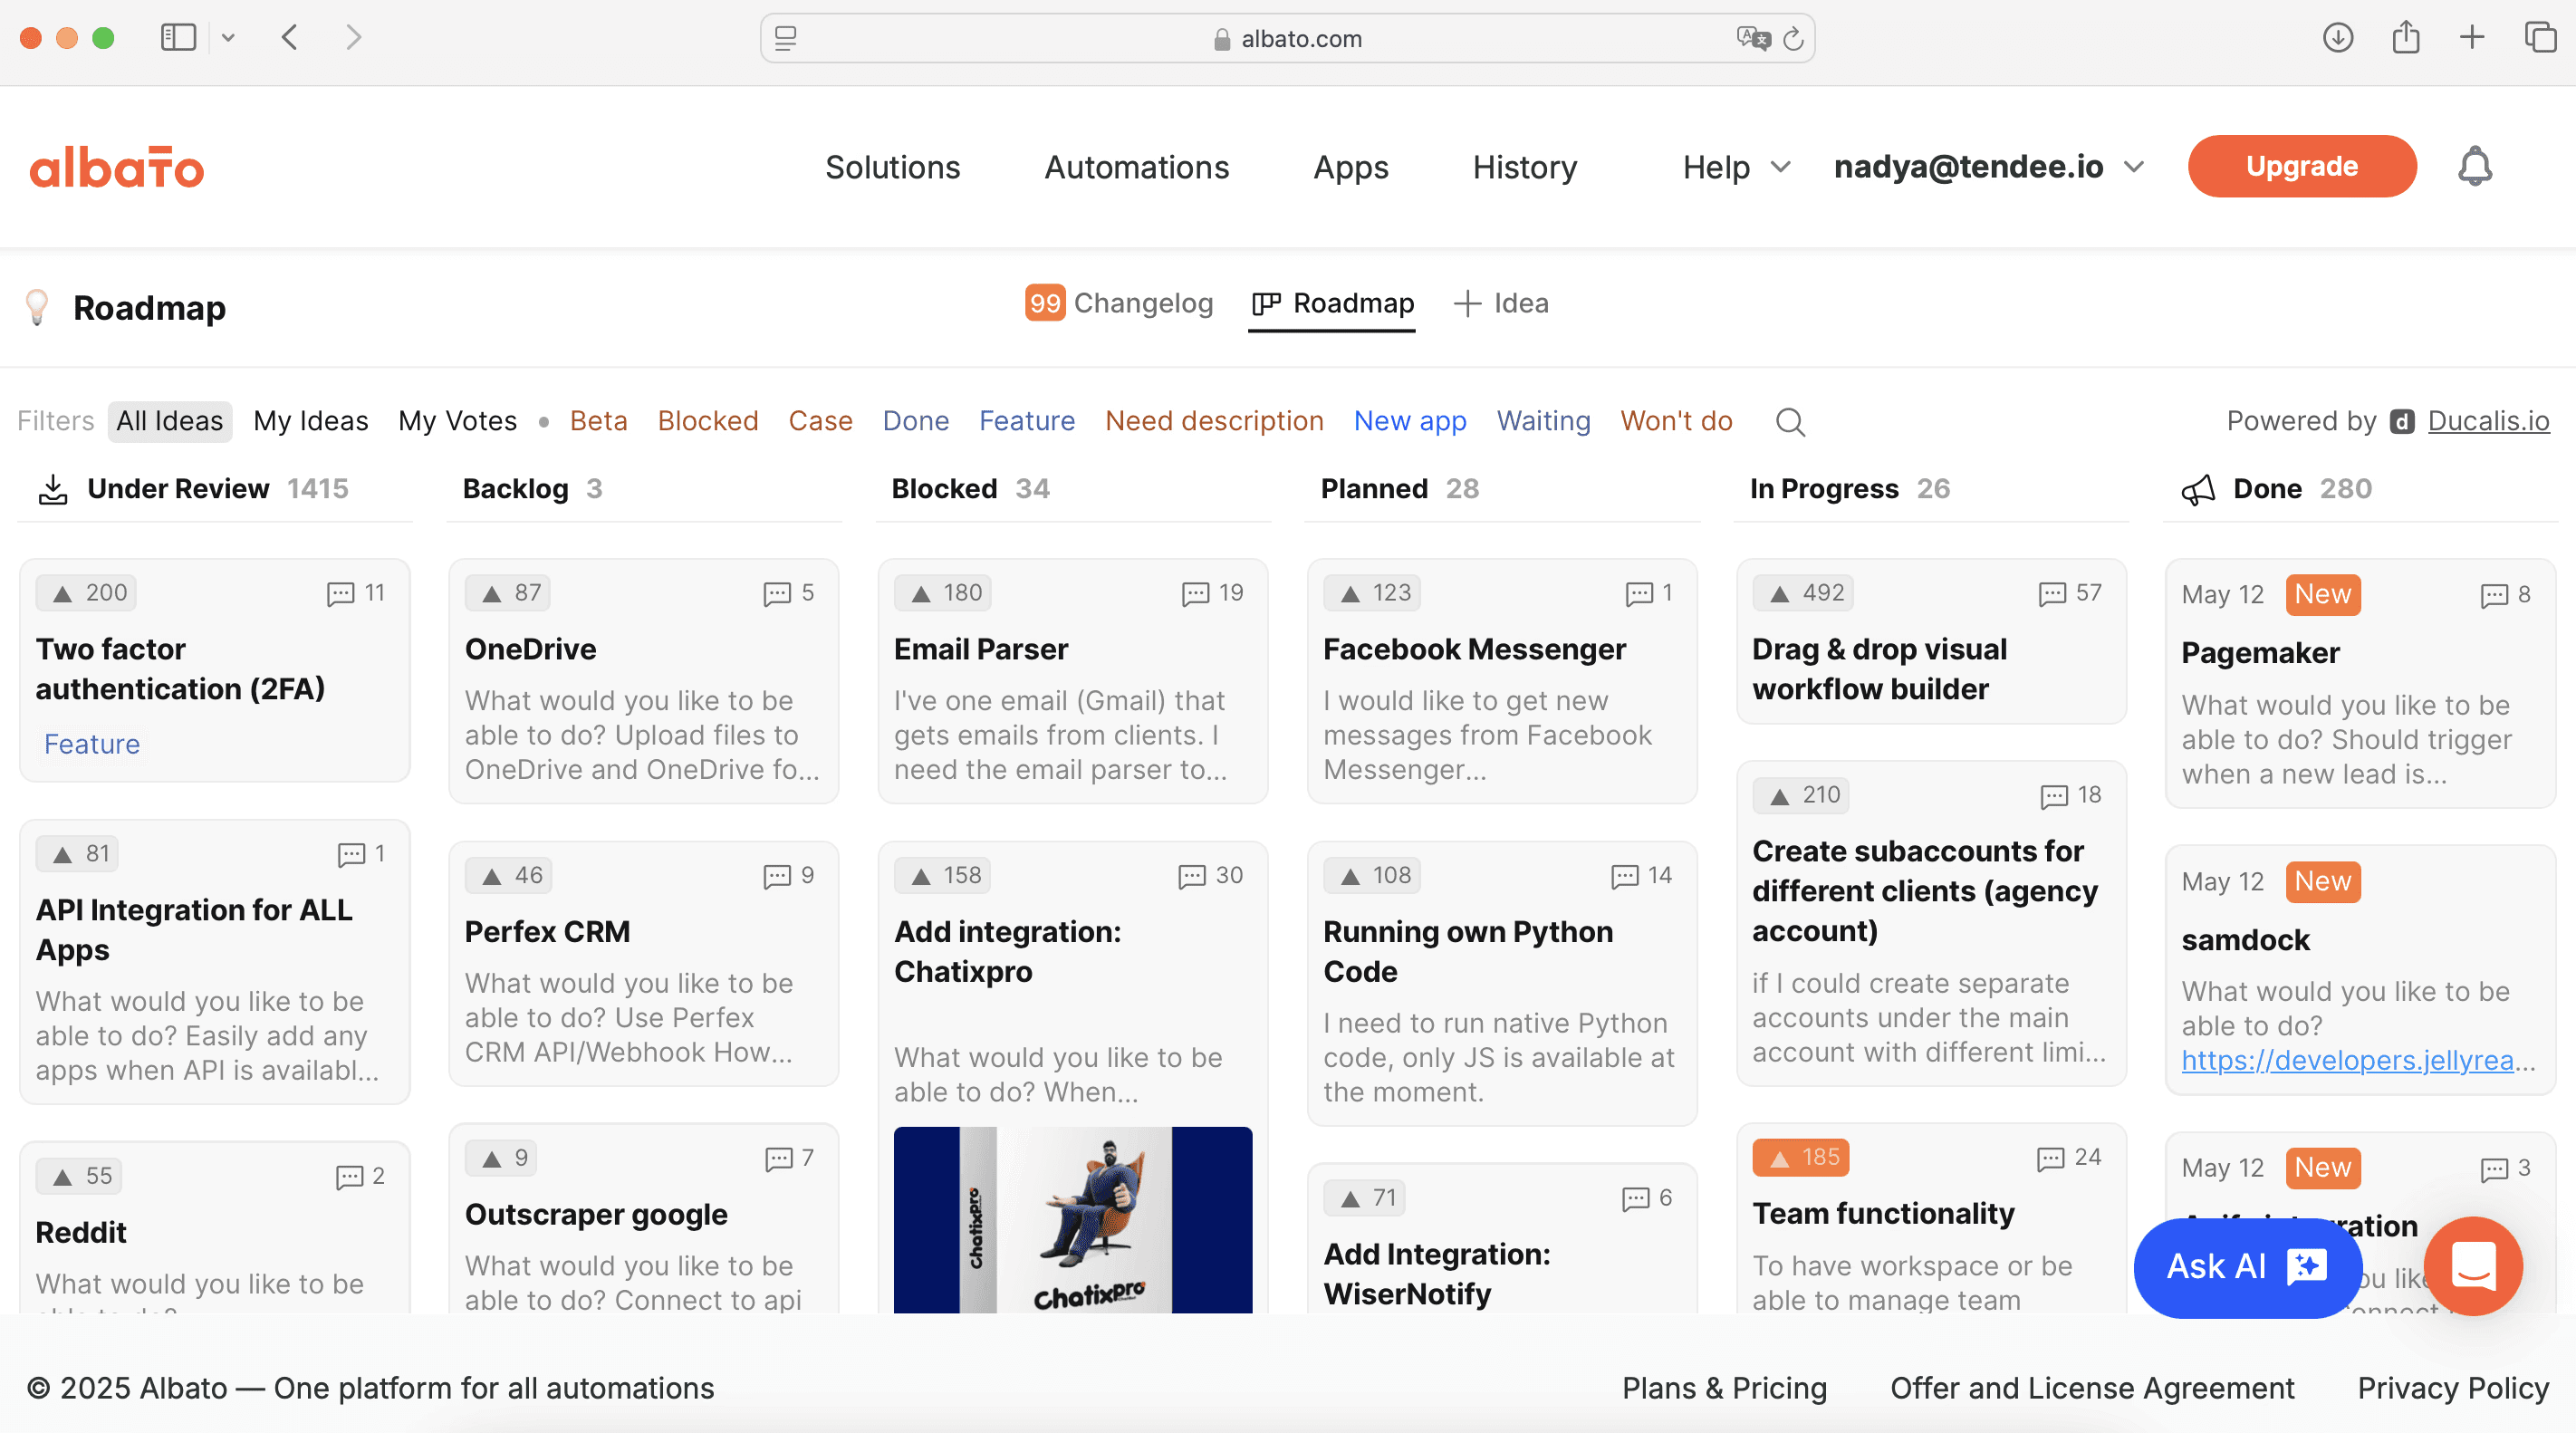The width and height of the screenshot is (2576, 1433).
Task: Open Privacy Policy footer link
Action: click(x=2453, y=1388)
